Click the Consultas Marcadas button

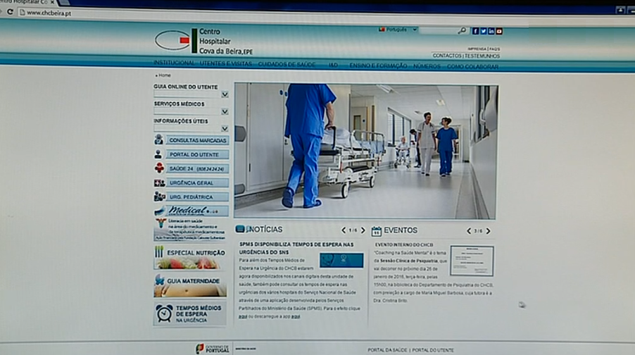coord(197,140)
